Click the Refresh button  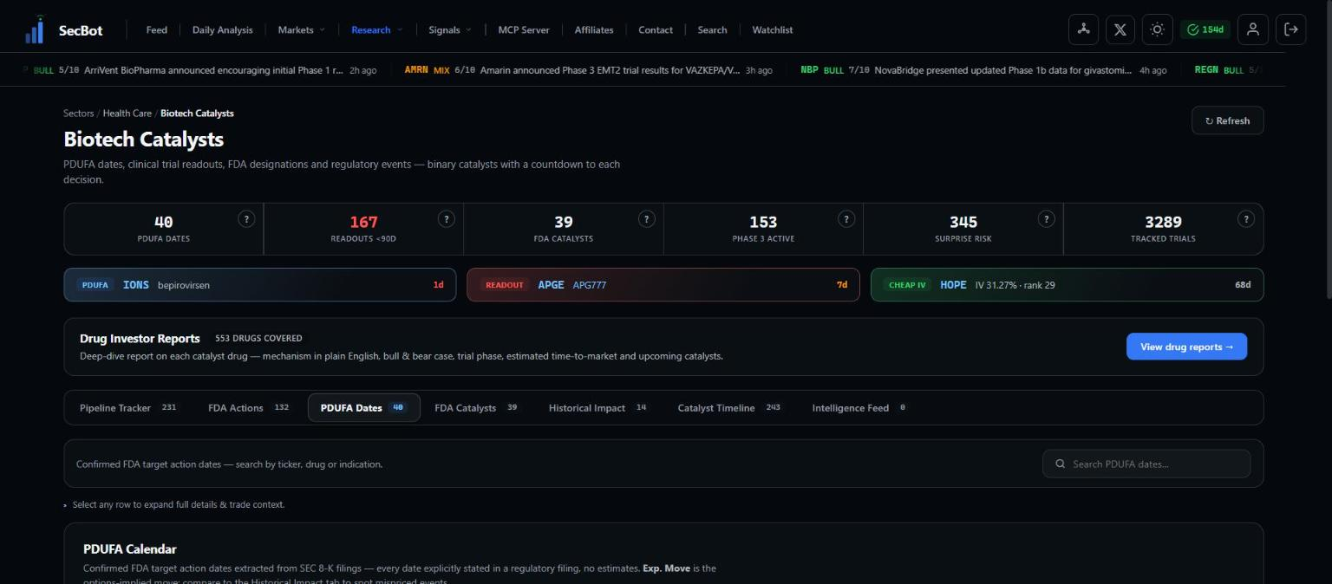click(1228, 120)
